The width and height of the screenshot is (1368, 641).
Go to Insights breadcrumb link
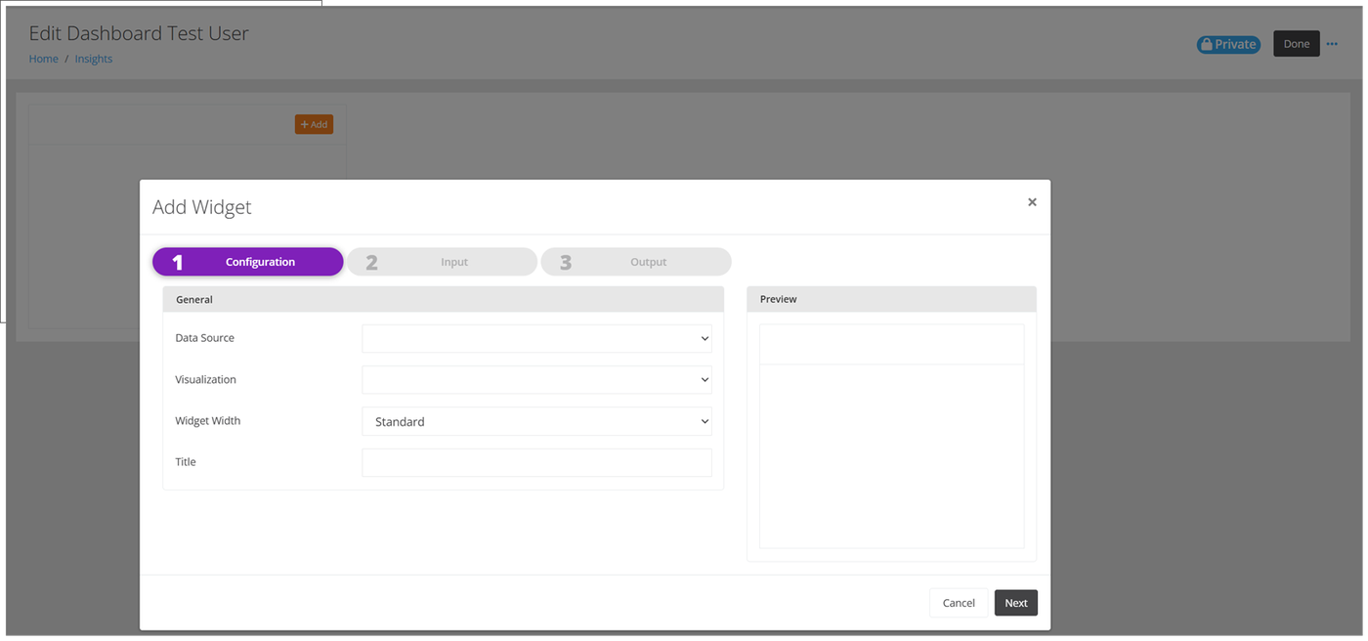tap(94, 59)
